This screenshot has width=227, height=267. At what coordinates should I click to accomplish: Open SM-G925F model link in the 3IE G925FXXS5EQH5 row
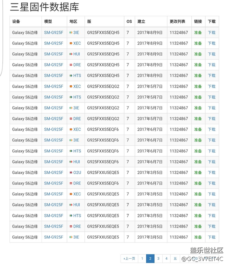[x=53, y=33]
